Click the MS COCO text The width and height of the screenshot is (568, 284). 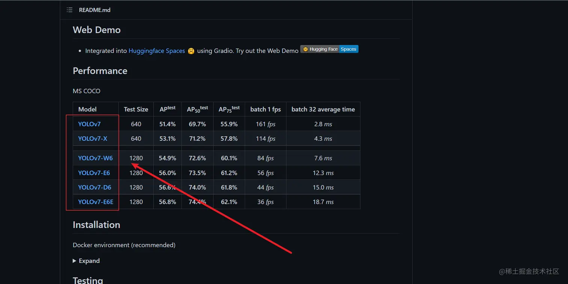click(86, 91)
